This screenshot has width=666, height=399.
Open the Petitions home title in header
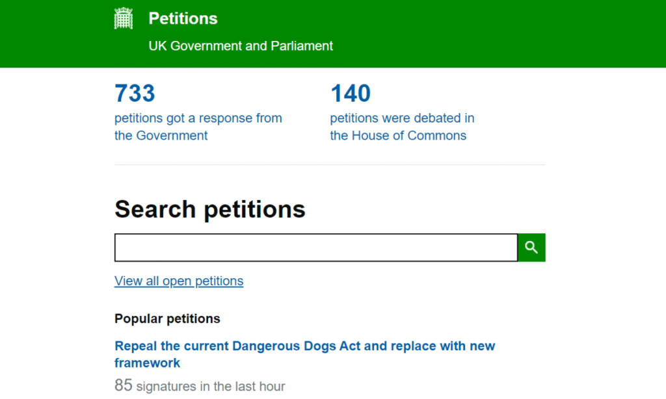183,19
